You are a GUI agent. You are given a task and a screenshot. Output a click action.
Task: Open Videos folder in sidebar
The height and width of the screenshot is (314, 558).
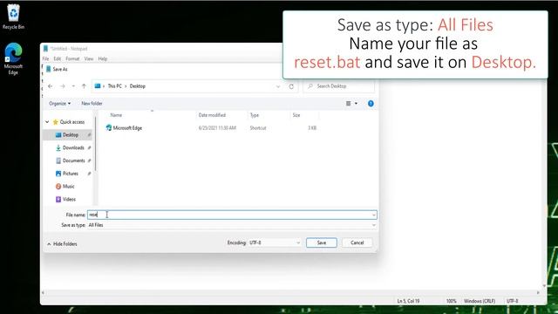(66, 199)
